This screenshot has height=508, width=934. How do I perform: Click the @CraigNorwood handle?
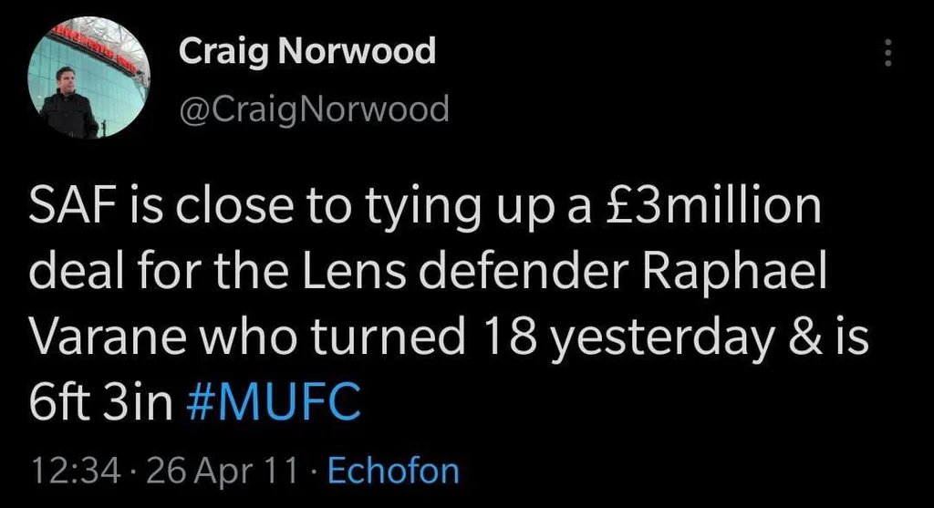[315, 109]
